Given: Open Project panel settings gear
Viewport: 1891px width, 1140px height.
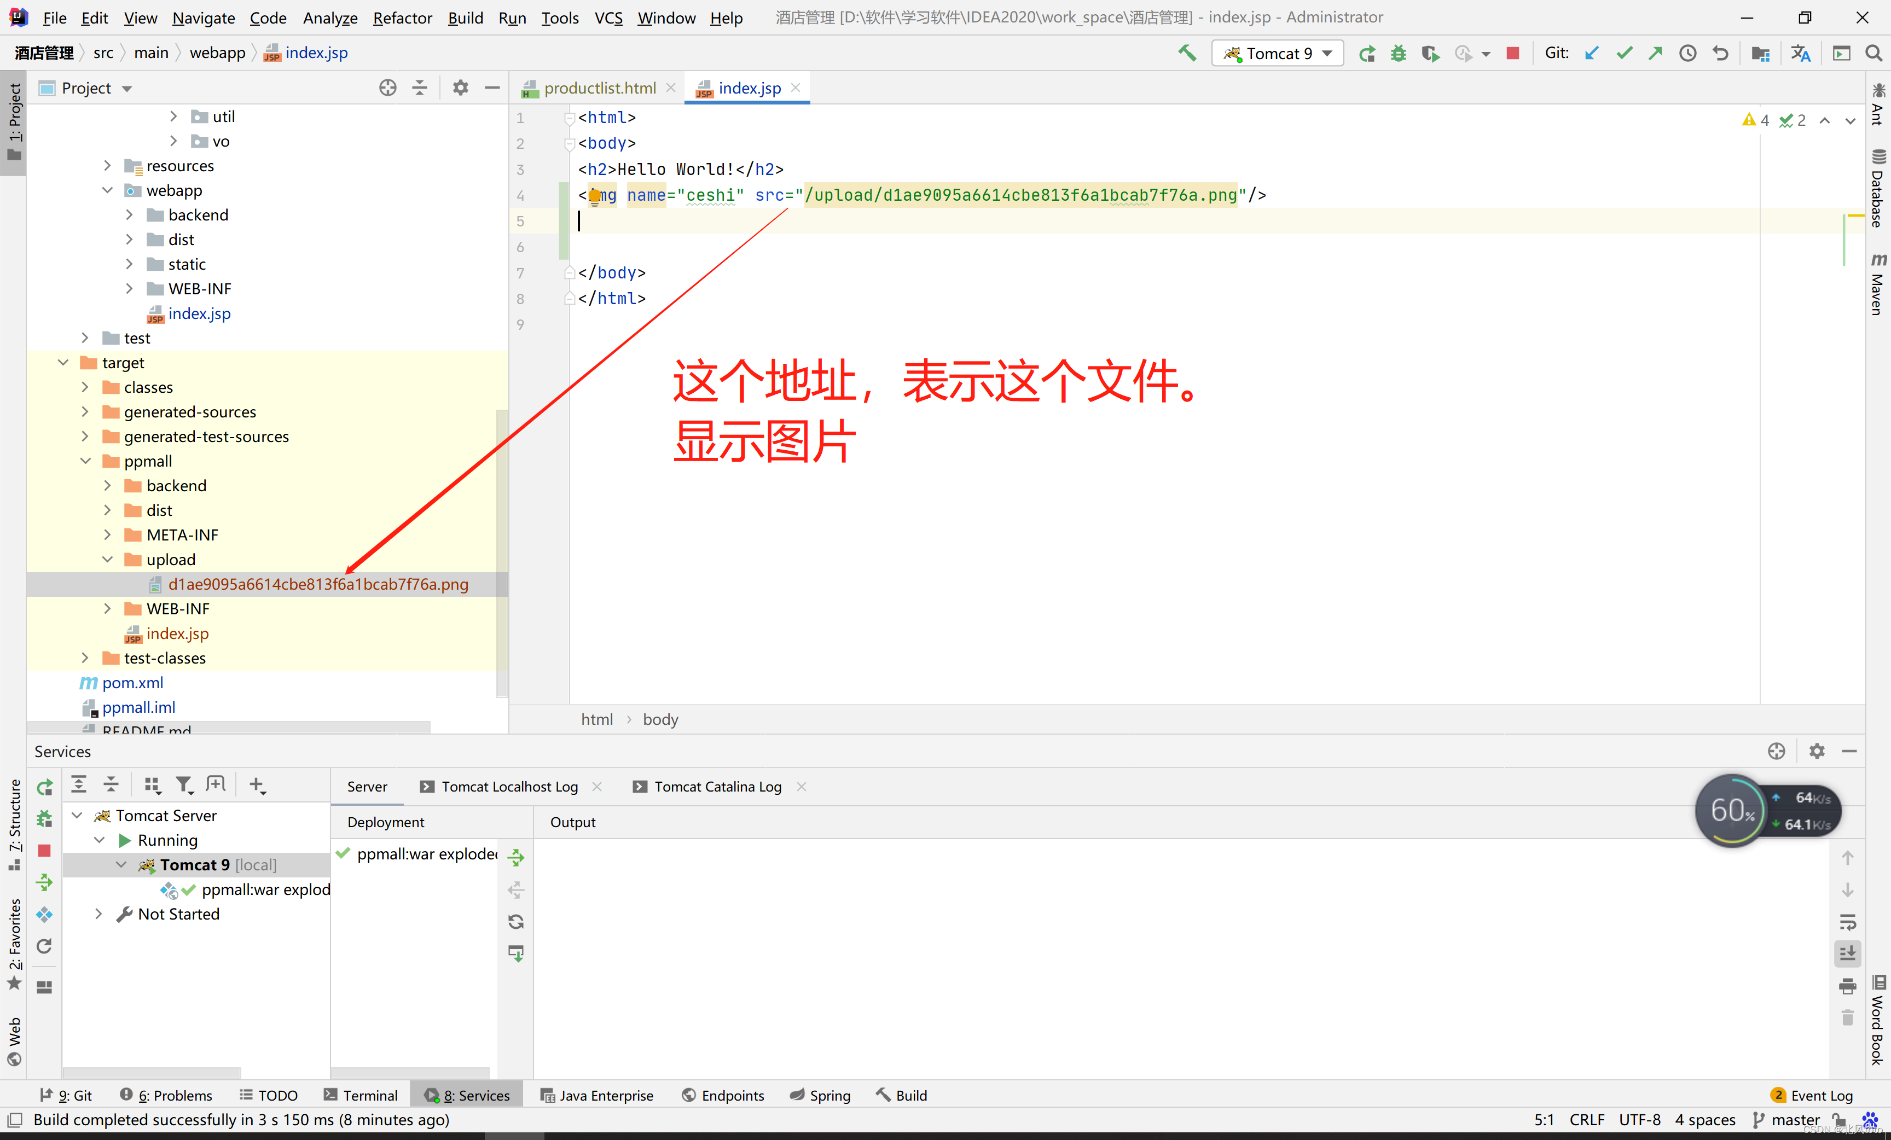Looking at the screenshot, I should coord(461,88).
